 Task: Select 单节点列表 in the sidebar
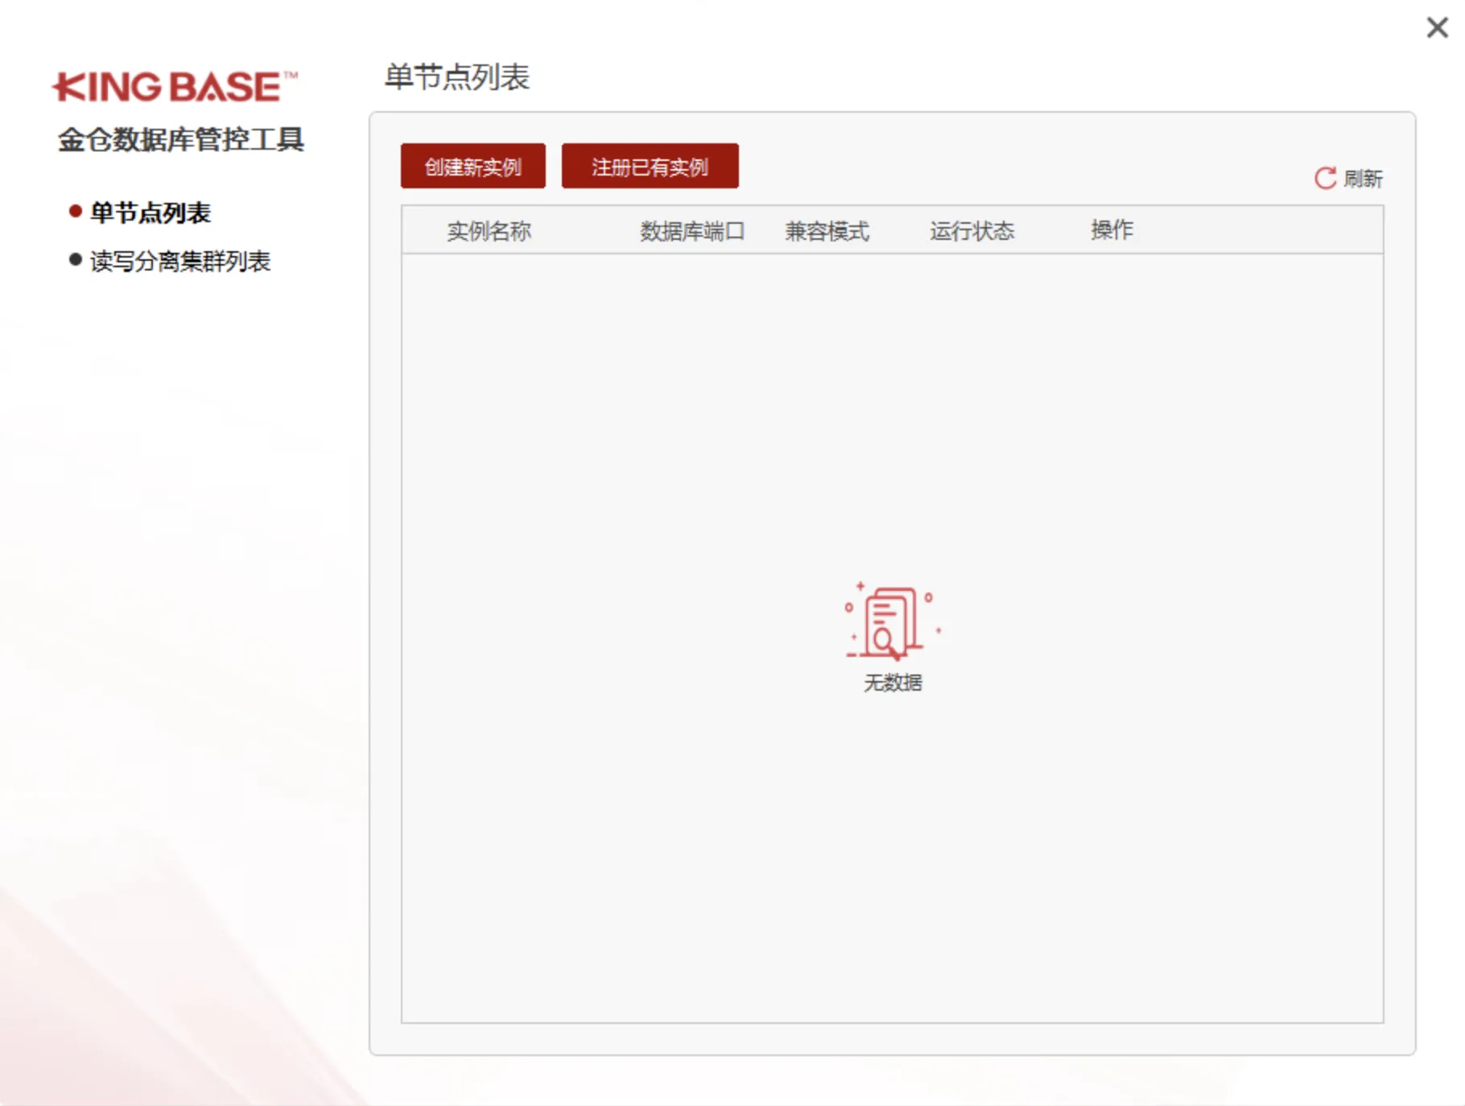point(150,212)
